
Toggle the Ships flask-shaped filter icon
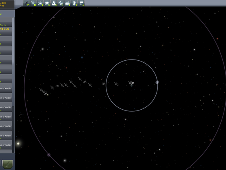pyautogui.click(x=54, y=3)
